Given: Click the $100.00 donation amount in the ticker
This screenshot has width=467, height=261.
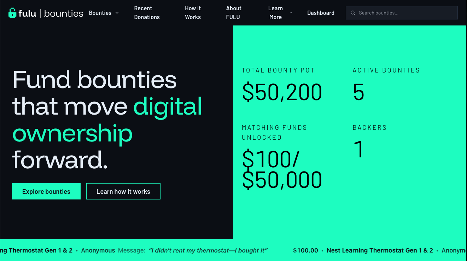Looking at the screenshot, I should click(305, 250).
